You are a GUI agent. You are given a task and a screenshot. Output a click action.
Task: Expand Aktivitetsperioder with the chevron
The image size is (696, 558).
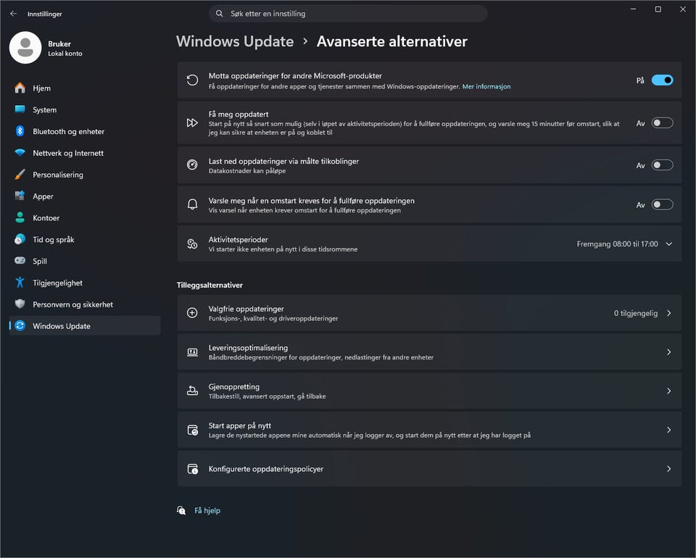[x=669, y=244]
